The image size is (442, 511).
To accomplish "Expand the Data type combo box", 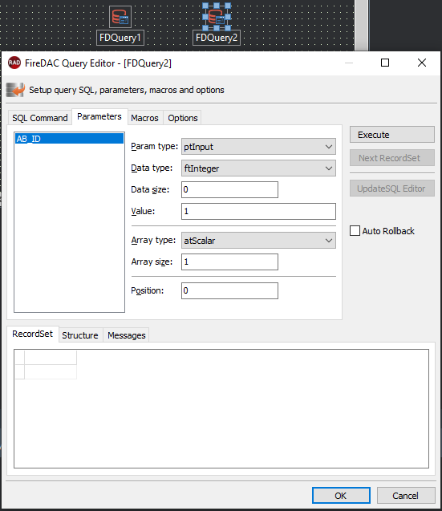I will point(258,168).
